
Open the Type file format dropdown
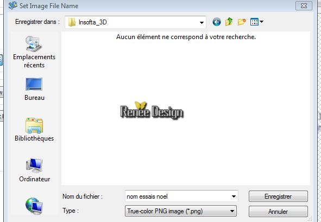tap(180, 211)
